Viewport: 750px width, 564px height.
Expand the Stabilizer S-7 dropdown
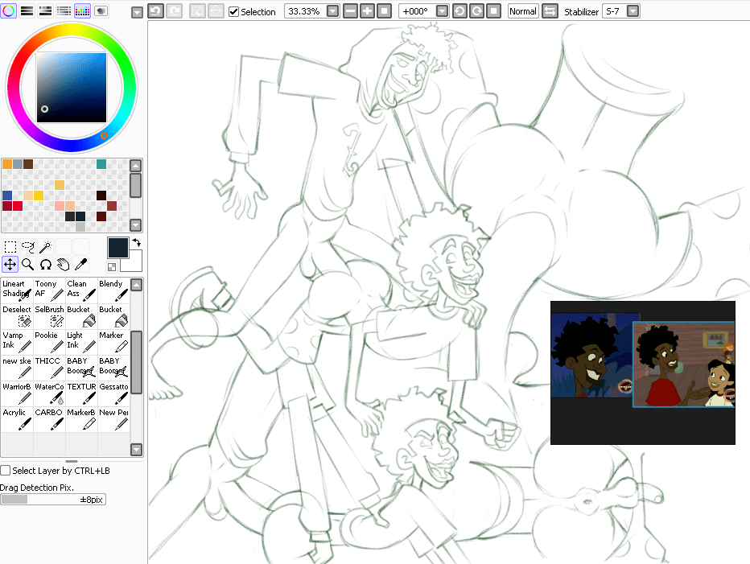pyautogui.click(x=633, y=11)
